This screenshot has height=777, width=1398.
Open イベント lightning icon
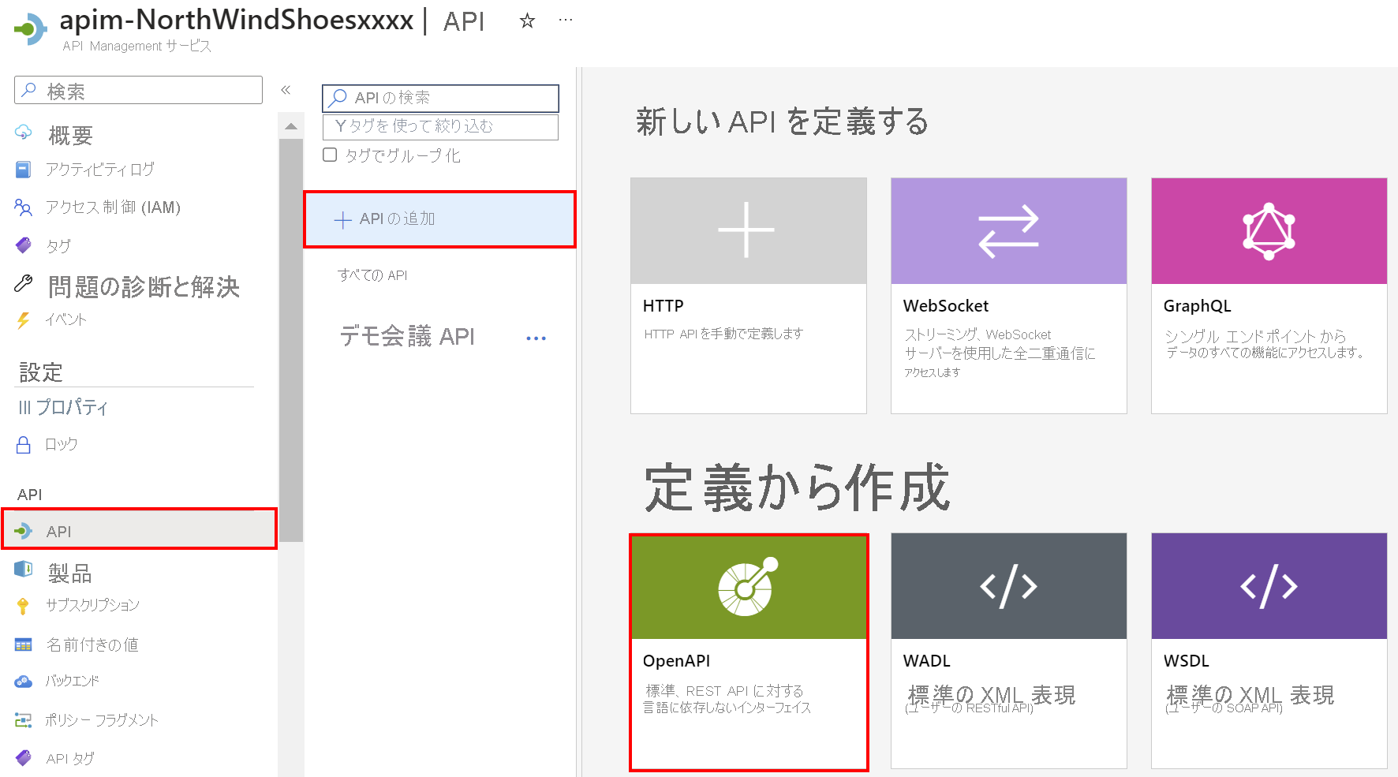pos(24,320)
